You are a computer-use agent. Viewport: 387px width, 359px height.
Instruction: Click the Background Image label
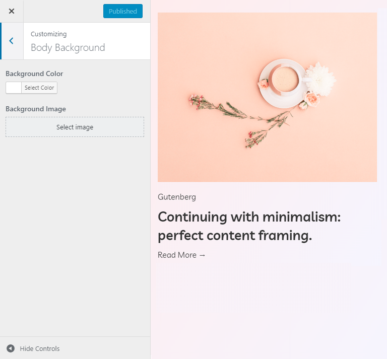pyautogui.click(x=36, y=109)
